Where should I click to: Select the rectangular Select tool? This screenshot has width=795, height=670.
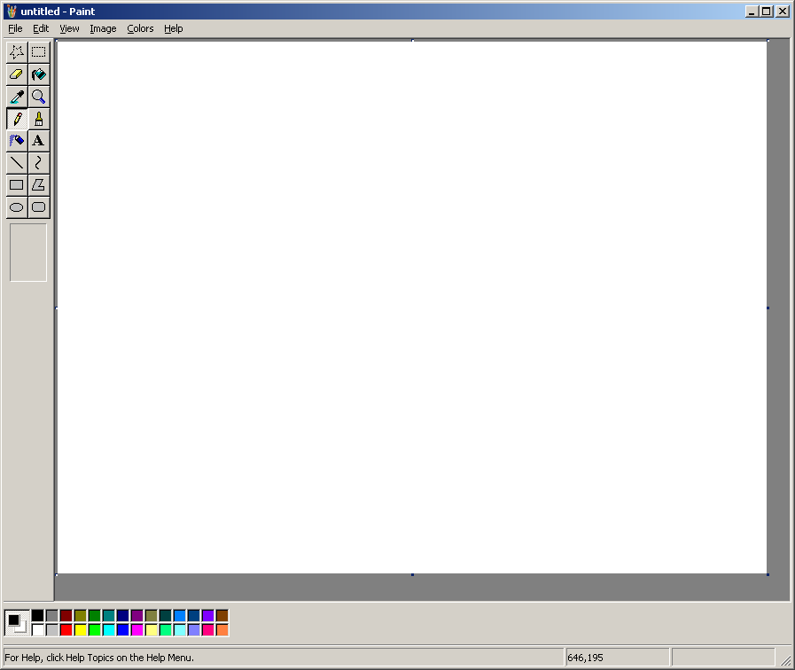(x=38, y=51)
